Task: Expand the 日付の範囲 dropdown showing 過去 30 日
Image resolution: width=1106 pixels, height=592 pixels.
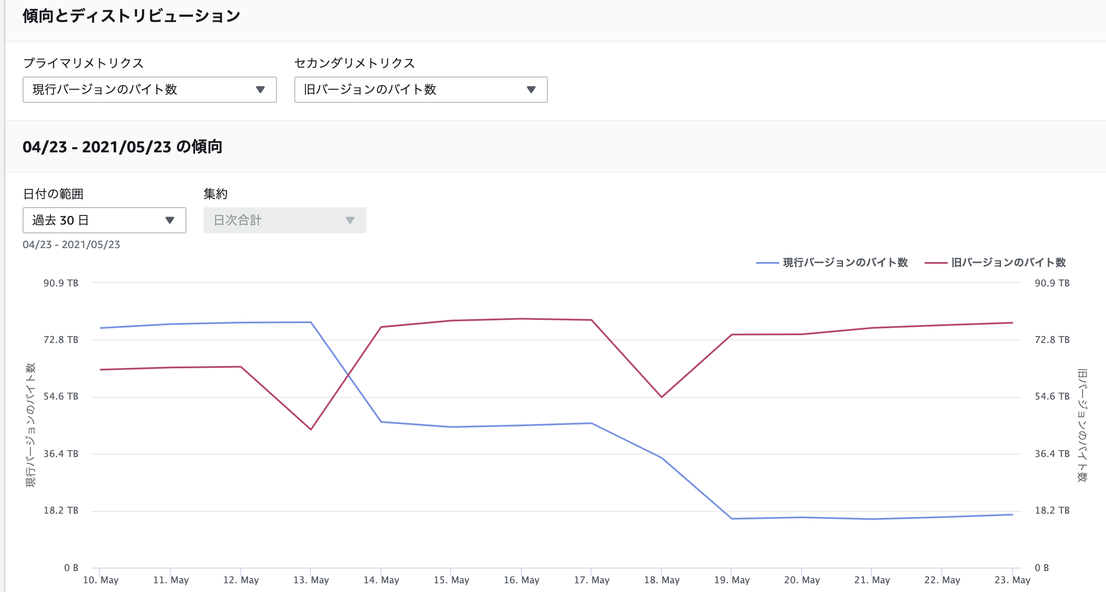Action: coord(104,220)
